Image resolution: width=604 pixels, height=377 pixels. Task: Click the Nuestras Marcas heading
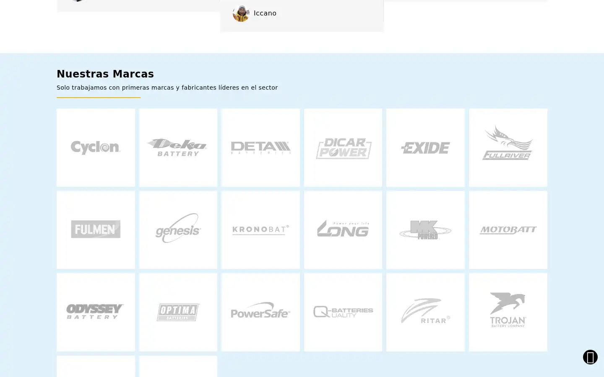(x=105, y=74)
